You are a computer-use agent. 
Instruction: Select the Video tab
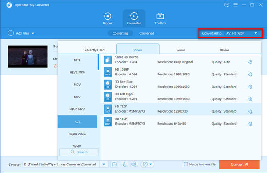coord(138,49)
